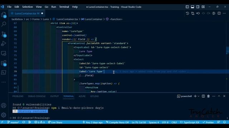Open the Terminal menu
This screenshot has width=229, height=128.
pyautogui.click(x=64, y=7)
